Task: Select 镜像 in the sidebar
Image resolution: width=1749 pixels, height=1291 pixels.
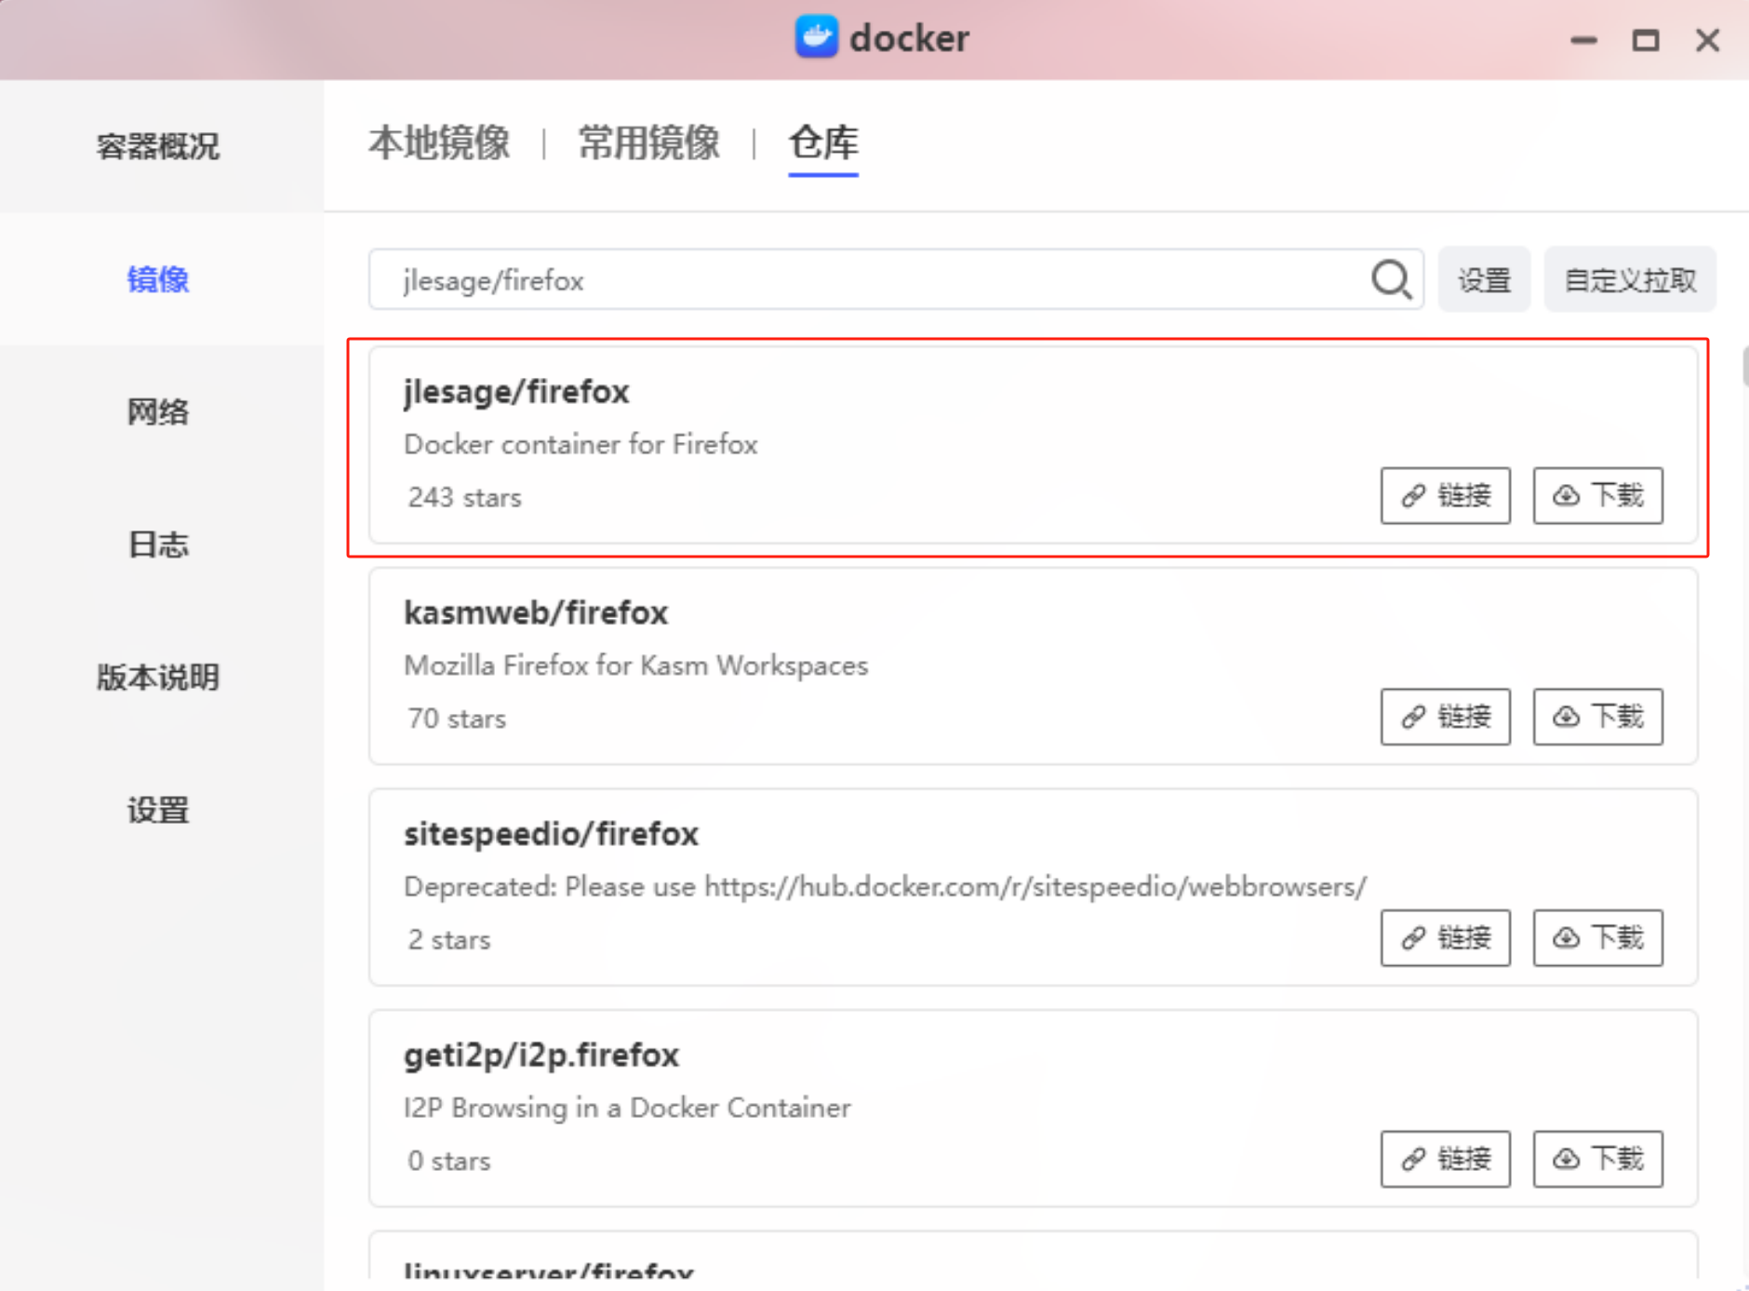Action: click(x=158, y=279)
